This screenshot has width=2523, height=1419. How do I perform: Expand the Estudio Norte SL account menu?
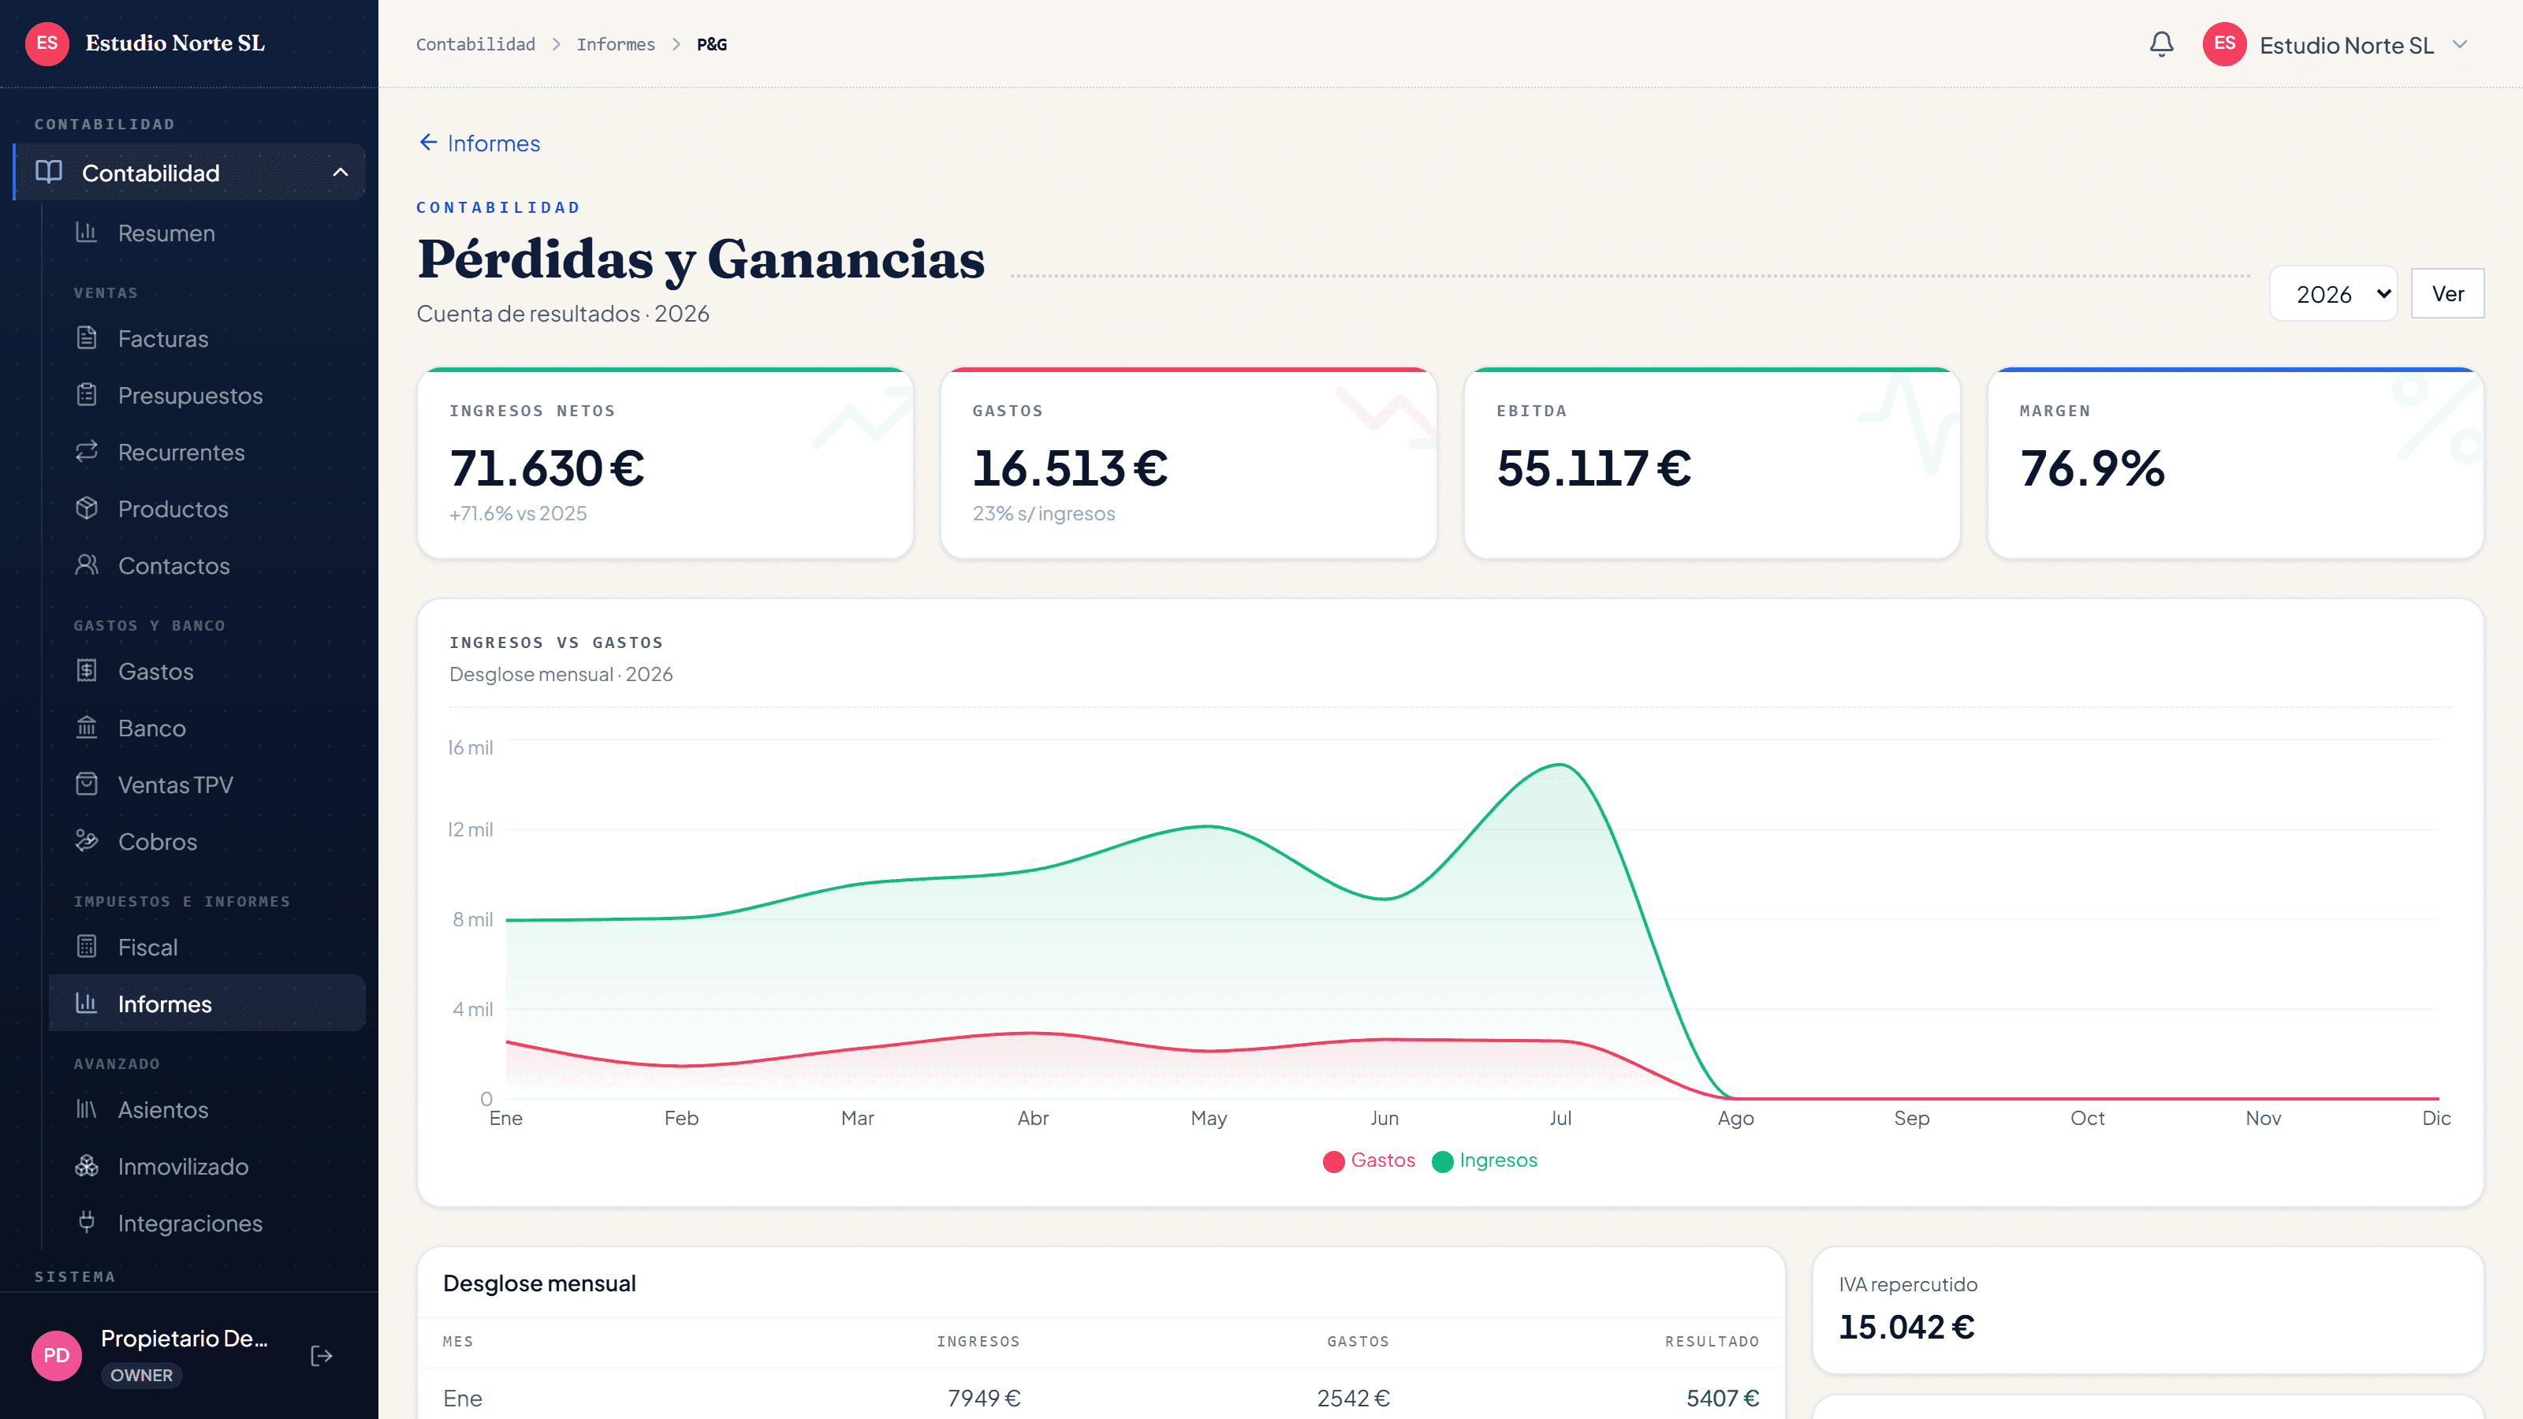tap(2335, 45)
